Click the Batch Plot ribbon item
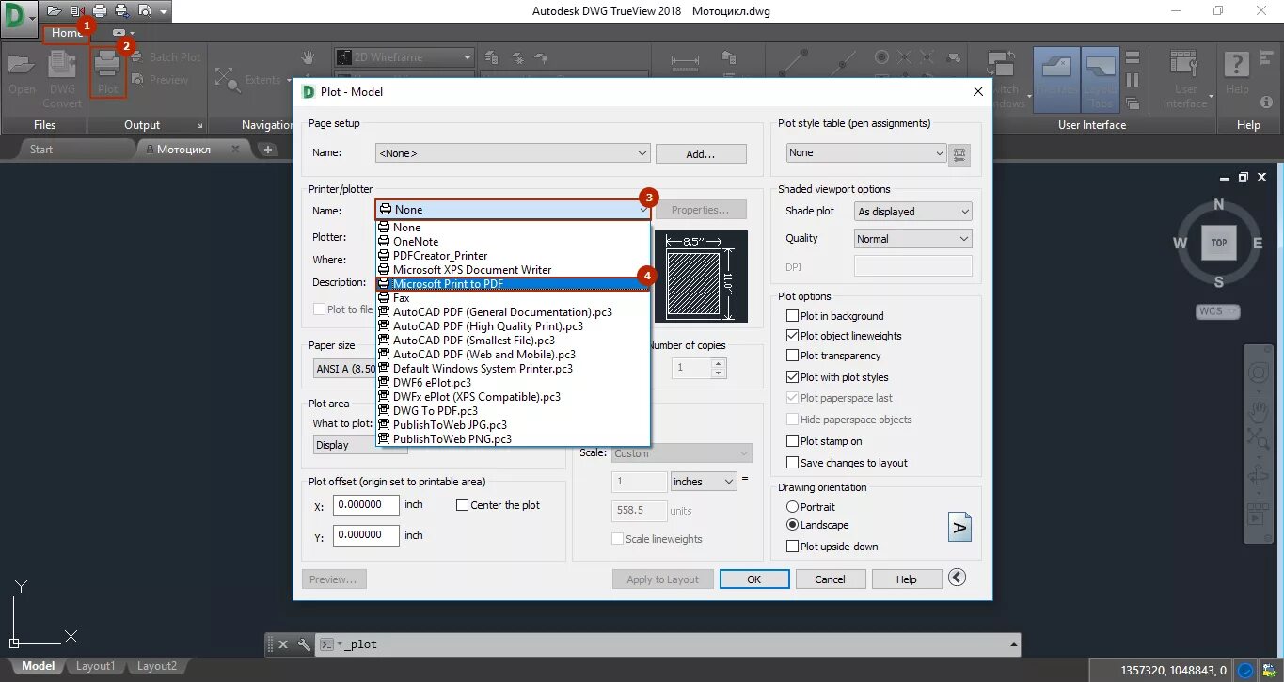Screen dimensions: 1284x682 click(166, 57)
